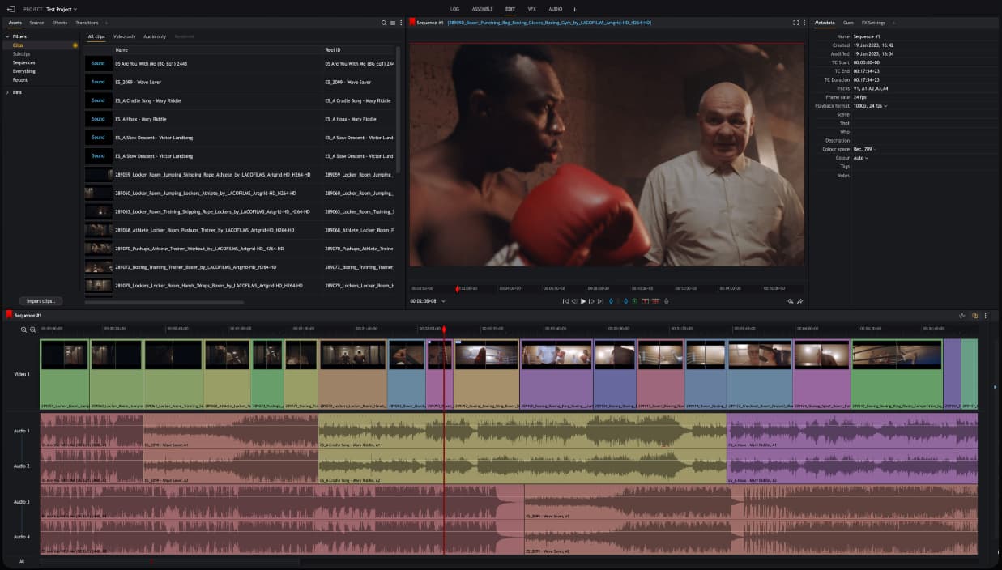Open the Test Project dropdown

62,9
